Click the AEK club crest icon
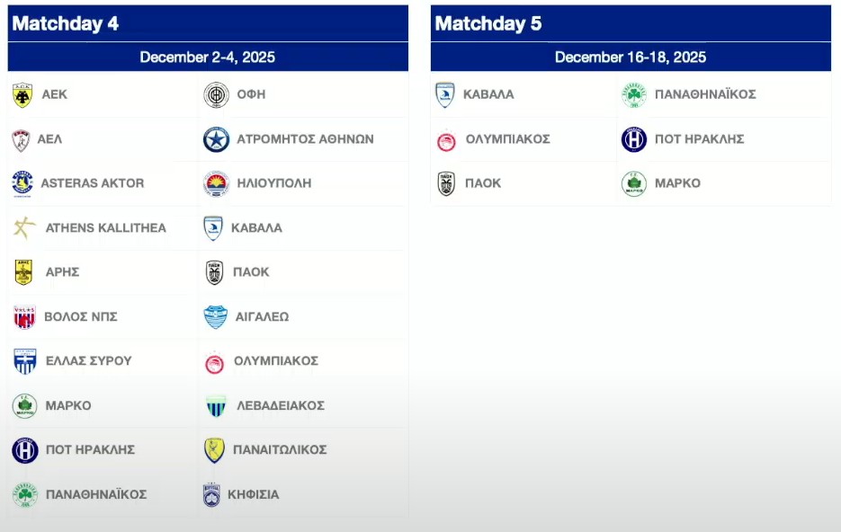Image resolution: width=841 pixels, height=532 pixels. 22,95
